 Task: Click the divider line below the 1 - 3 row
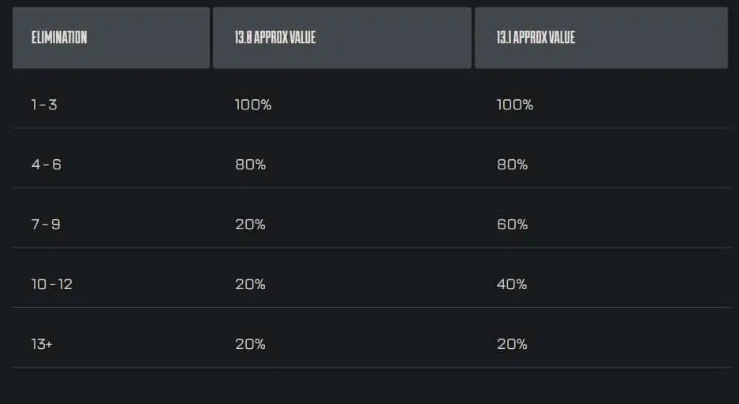point(372,128)
